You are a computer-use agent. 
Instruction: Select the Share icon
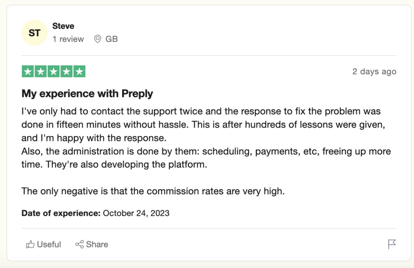79,244
